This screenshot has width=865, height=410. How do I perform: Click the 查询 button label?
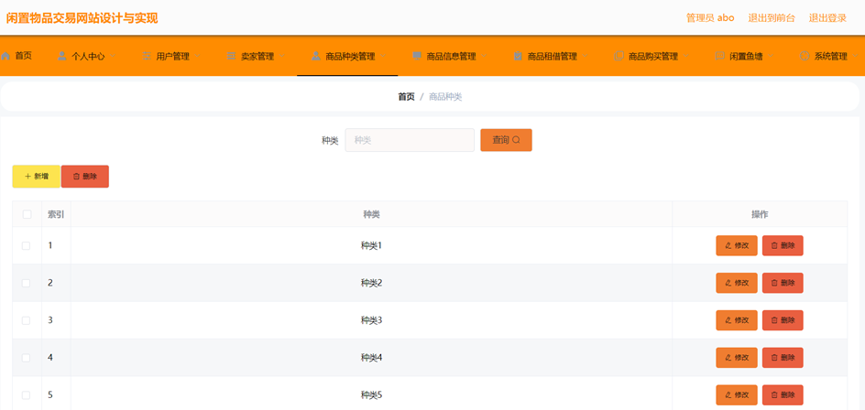[501, 140]
